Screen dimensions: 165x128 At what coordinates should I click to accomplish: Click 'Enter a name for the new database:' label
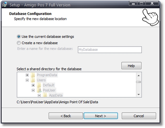coord(45,48)
